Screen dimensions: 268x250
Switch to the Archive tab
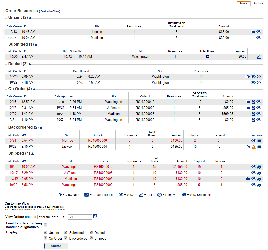pos(258,3)
